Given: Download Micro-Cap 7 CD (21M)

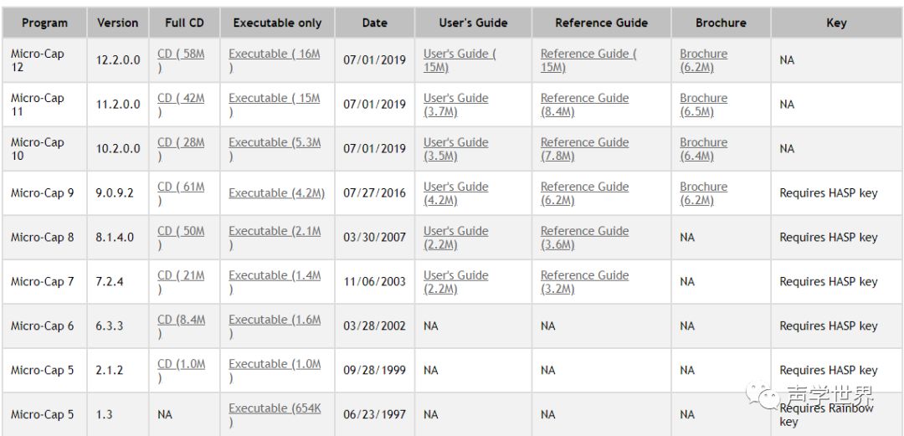Looking at the screenshot, I should (181, 276).
